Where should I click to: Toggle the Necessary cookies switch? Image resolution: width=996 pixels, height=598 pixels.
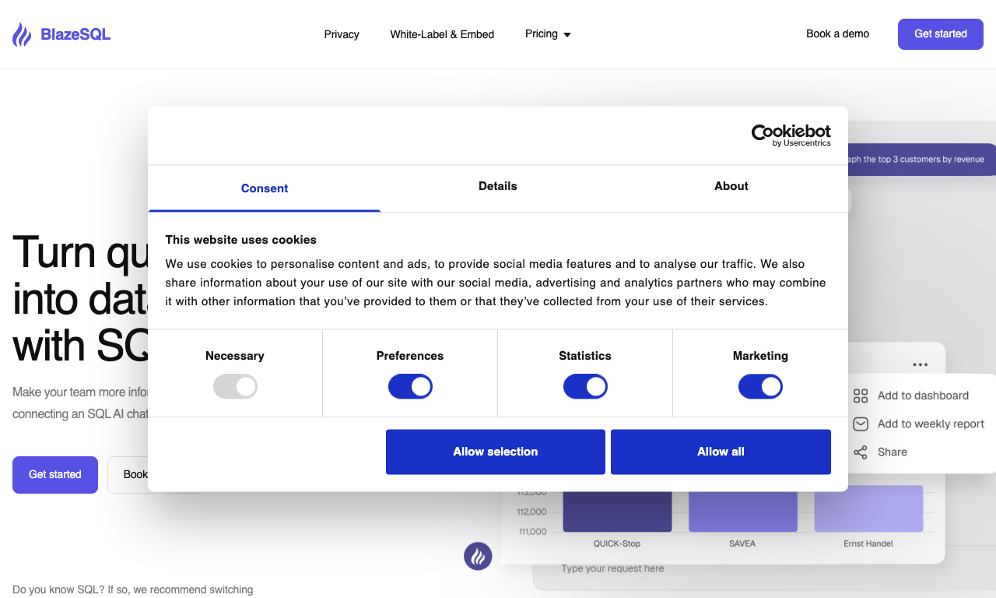tap(235, 386)
